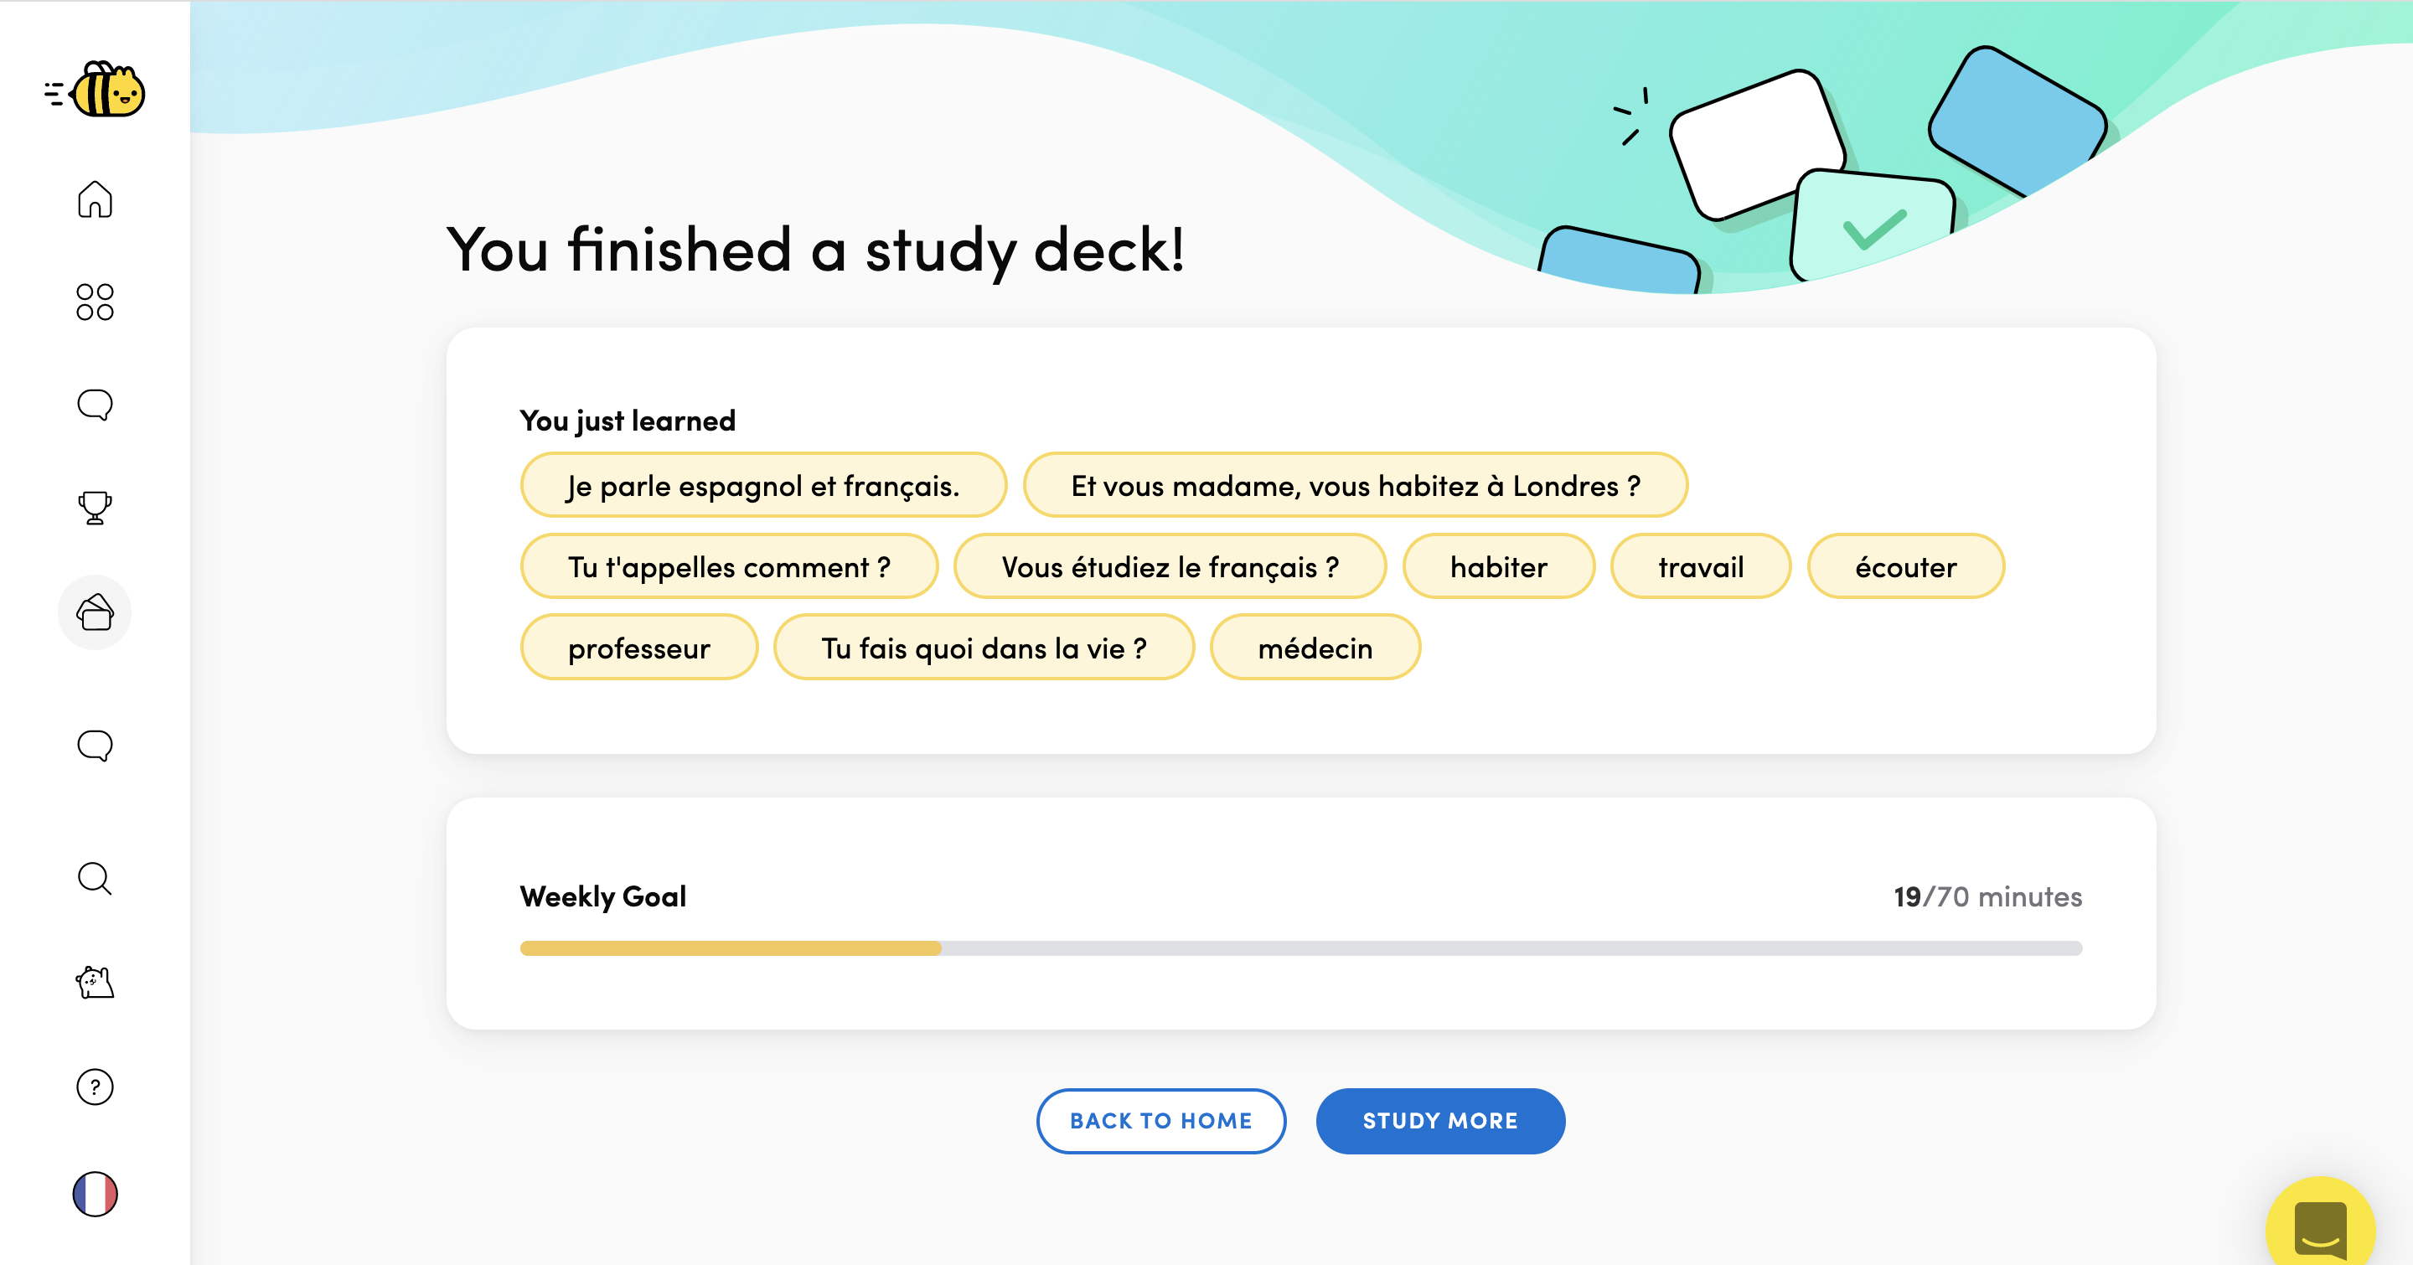Image resolution: width=2413 pixels, height=1265 pixels.
Task: Open the trophy achievements icon
Action: (95, 508)
